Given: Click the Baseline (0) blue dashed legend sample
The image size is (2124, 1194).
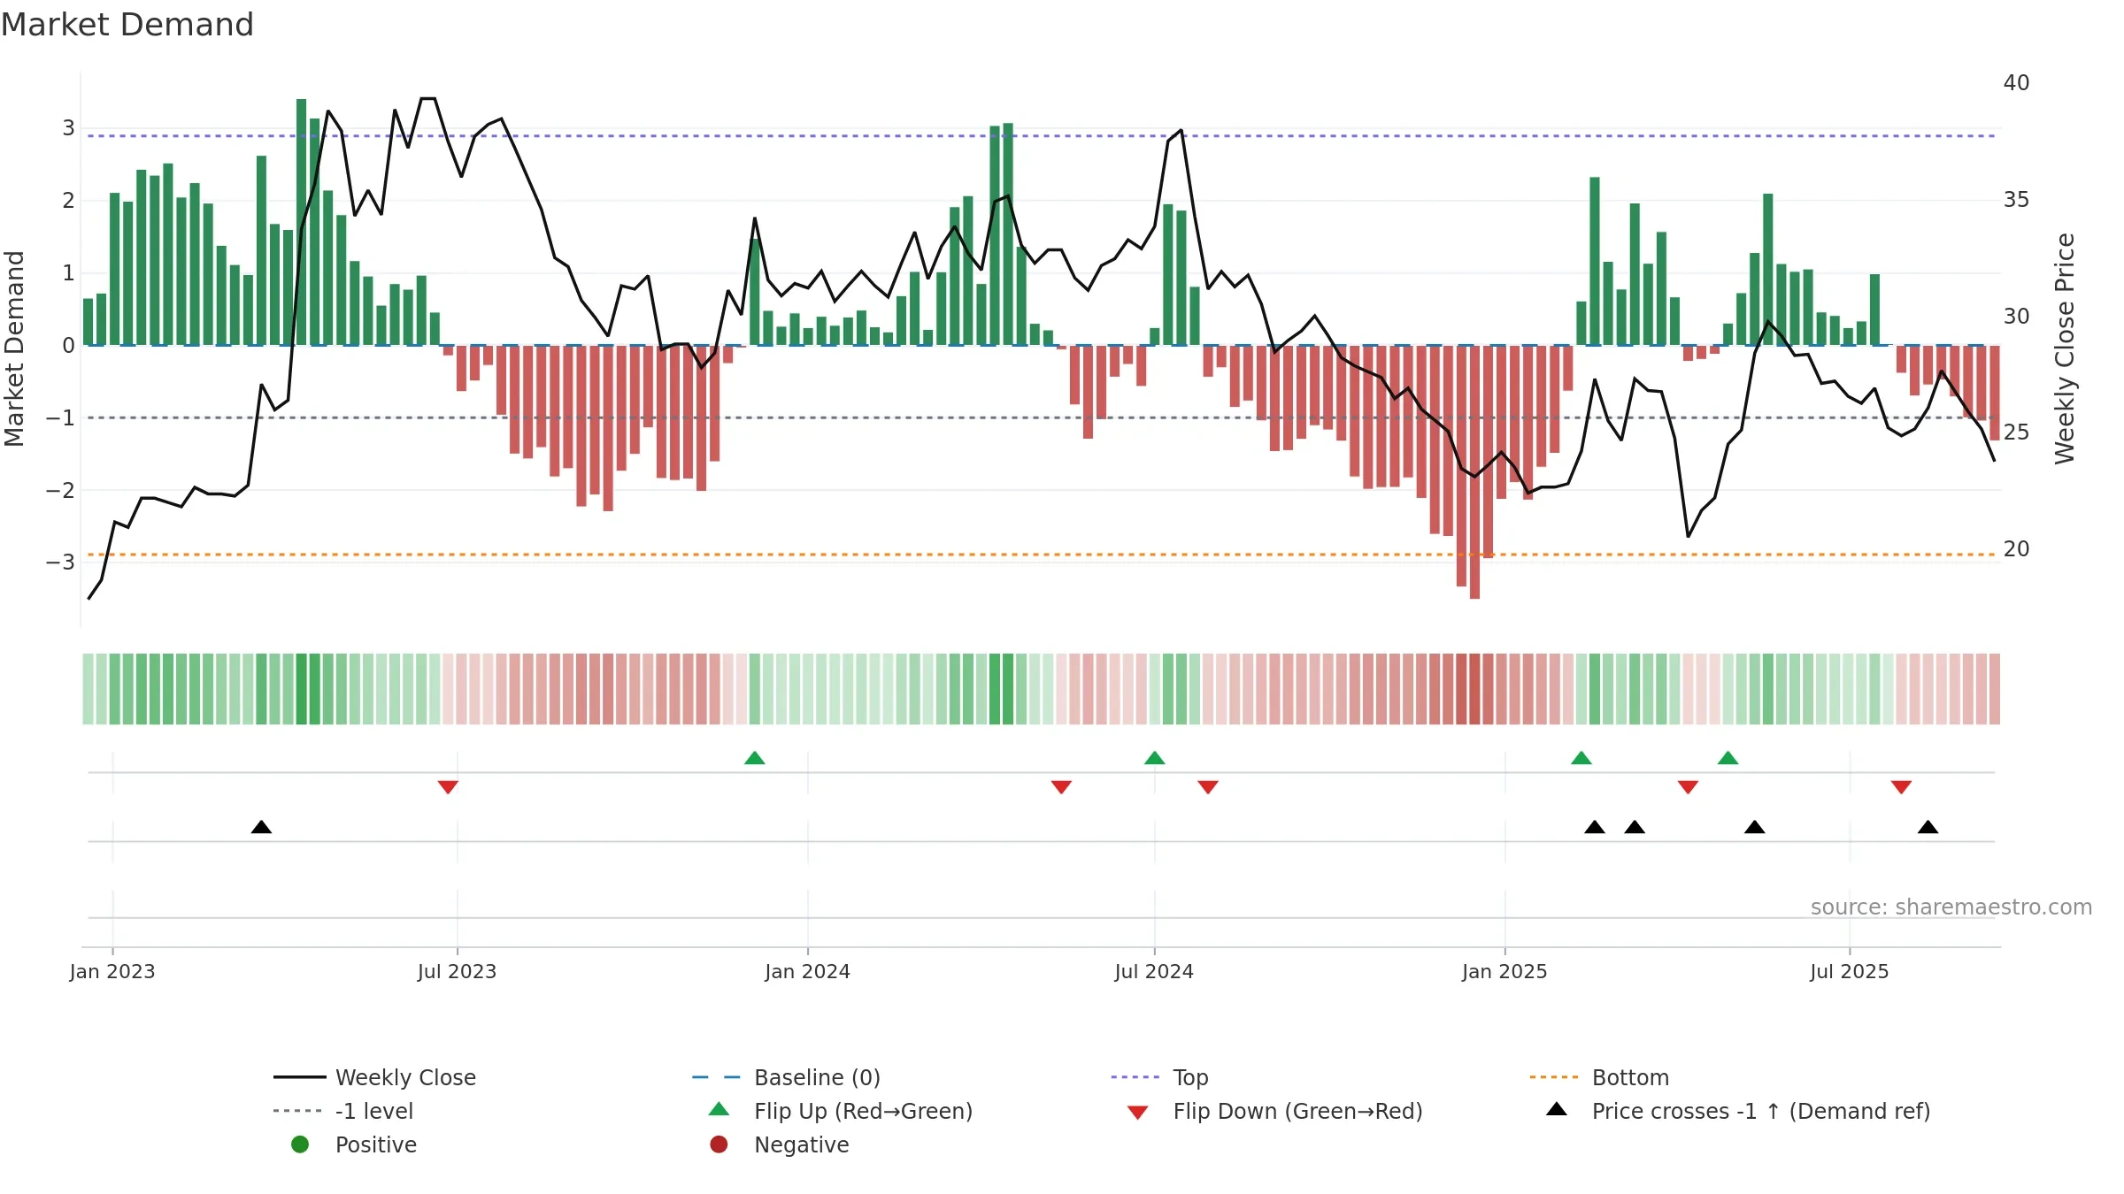Looking at the screenshot, I should (x=717, y=1077).
